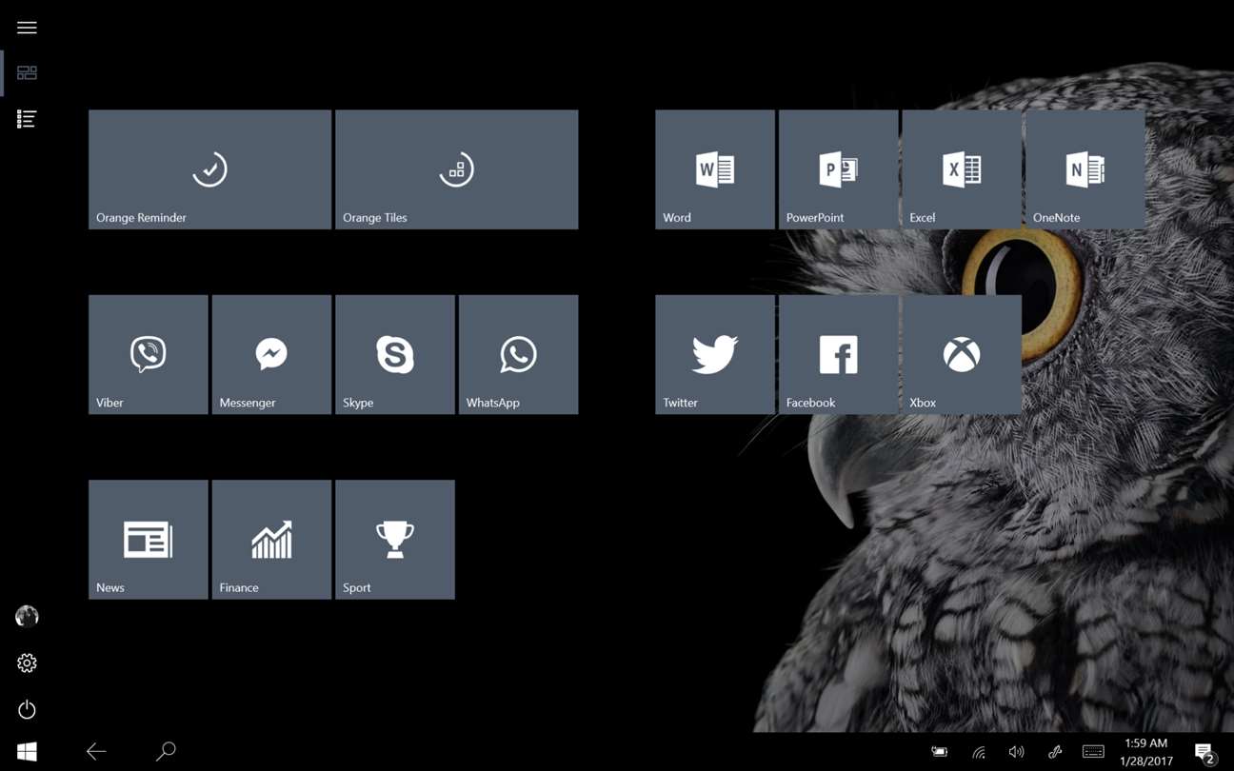Open the OneNote tile
The height and width of the screenshot is (771, 1234).
[1085, 169]
